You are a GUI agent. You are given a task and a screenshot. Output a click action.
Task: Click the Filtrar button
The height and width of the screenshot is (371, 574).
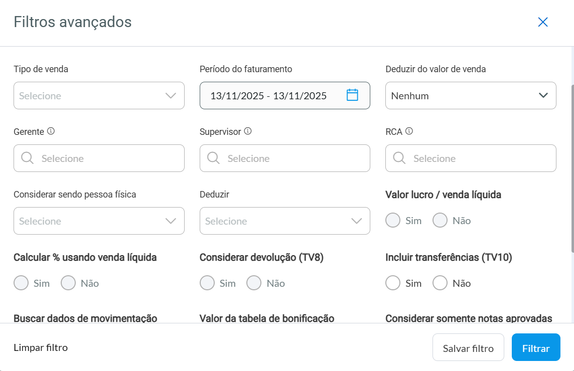tap(535, 347)
